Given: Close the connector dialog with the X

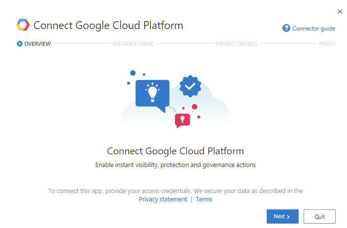Looking at the screenshot, I should point(340,11).
